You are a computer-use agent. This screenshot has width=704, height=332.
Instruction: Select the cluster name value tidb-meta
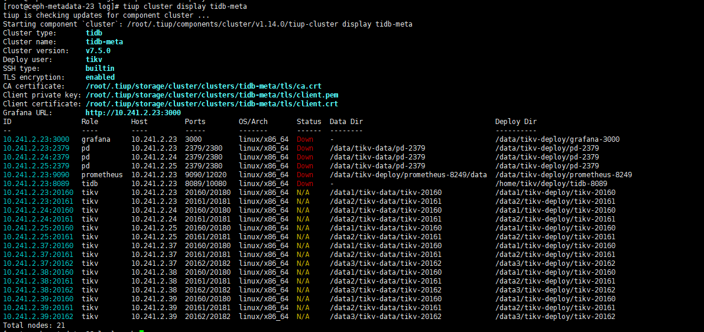coord(104,42)
